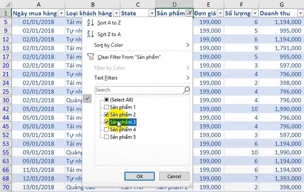The image size is (304, 192).
Task: Open the Sort by Color submenu
Action: 108,45
